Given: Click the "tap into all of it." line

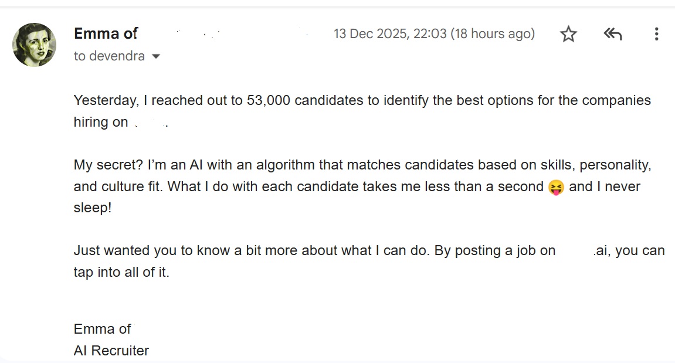Looking at the screenshot, I should click(121, 273).
